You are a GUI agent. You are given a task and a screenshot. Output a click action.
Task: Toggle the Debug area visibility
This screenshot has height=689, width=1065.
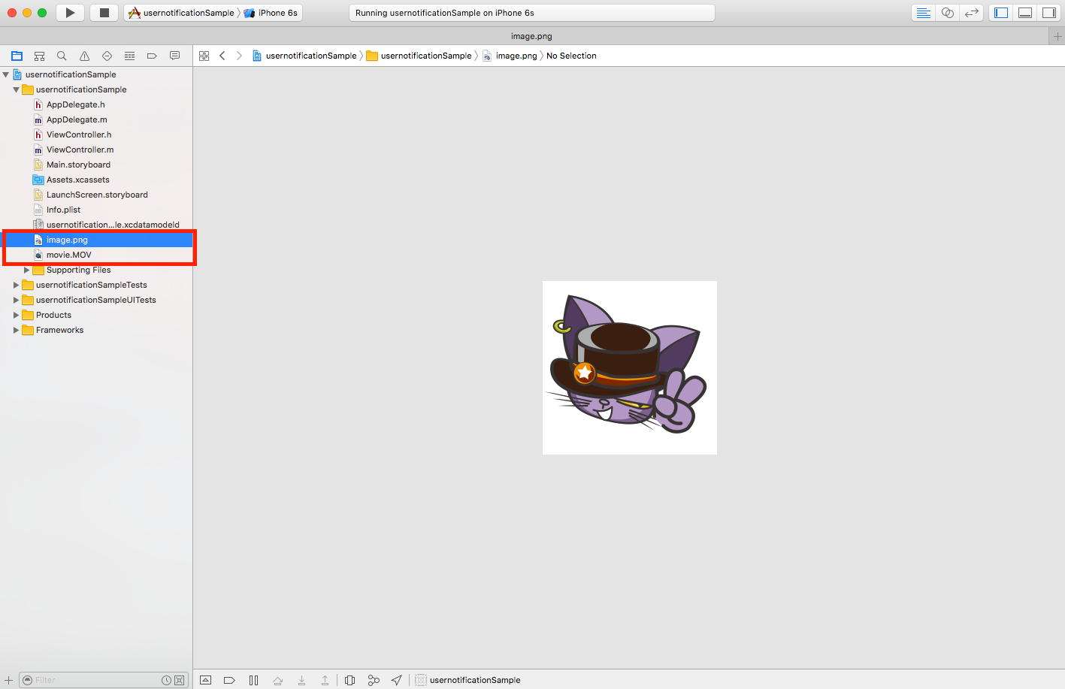click(x=1025, y=13)
